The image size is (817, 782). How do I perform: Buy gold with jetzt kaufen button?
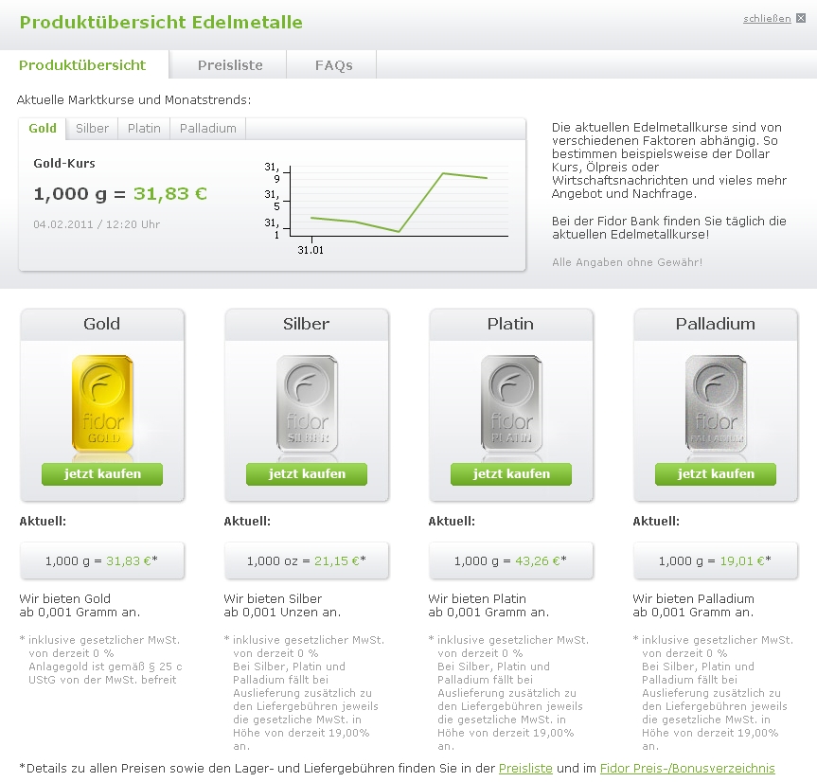click(x=102, y=473)
